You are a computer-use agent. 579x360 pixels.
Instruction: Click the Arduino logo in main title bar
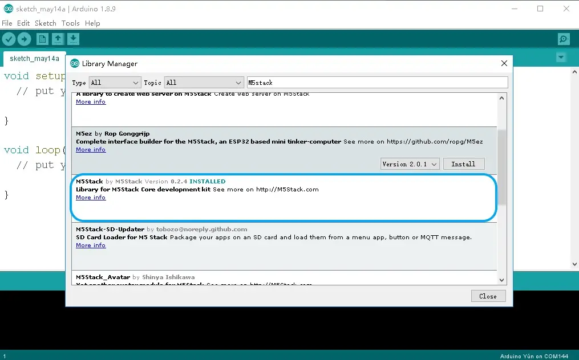8,9
